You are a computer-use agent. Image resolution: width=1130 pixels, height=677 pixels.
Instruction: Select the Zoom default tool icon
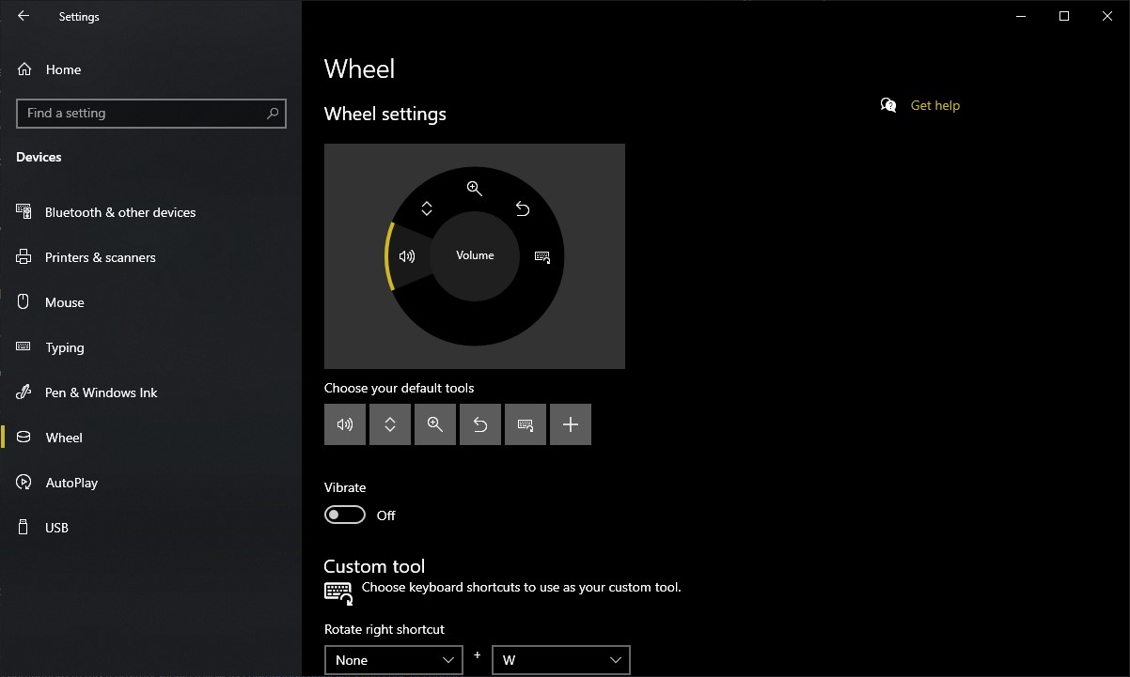tap(434, 424)
